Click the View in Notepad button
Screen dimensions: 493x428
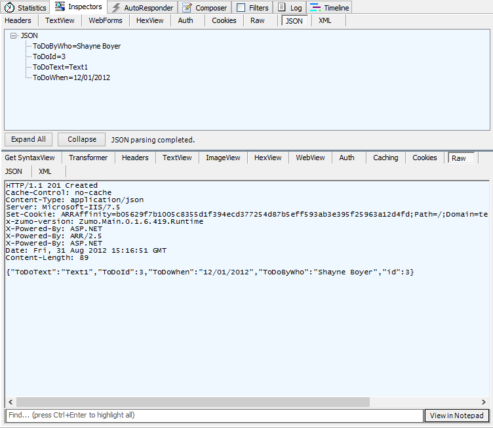pyautogui.click(x=457, y=416)
